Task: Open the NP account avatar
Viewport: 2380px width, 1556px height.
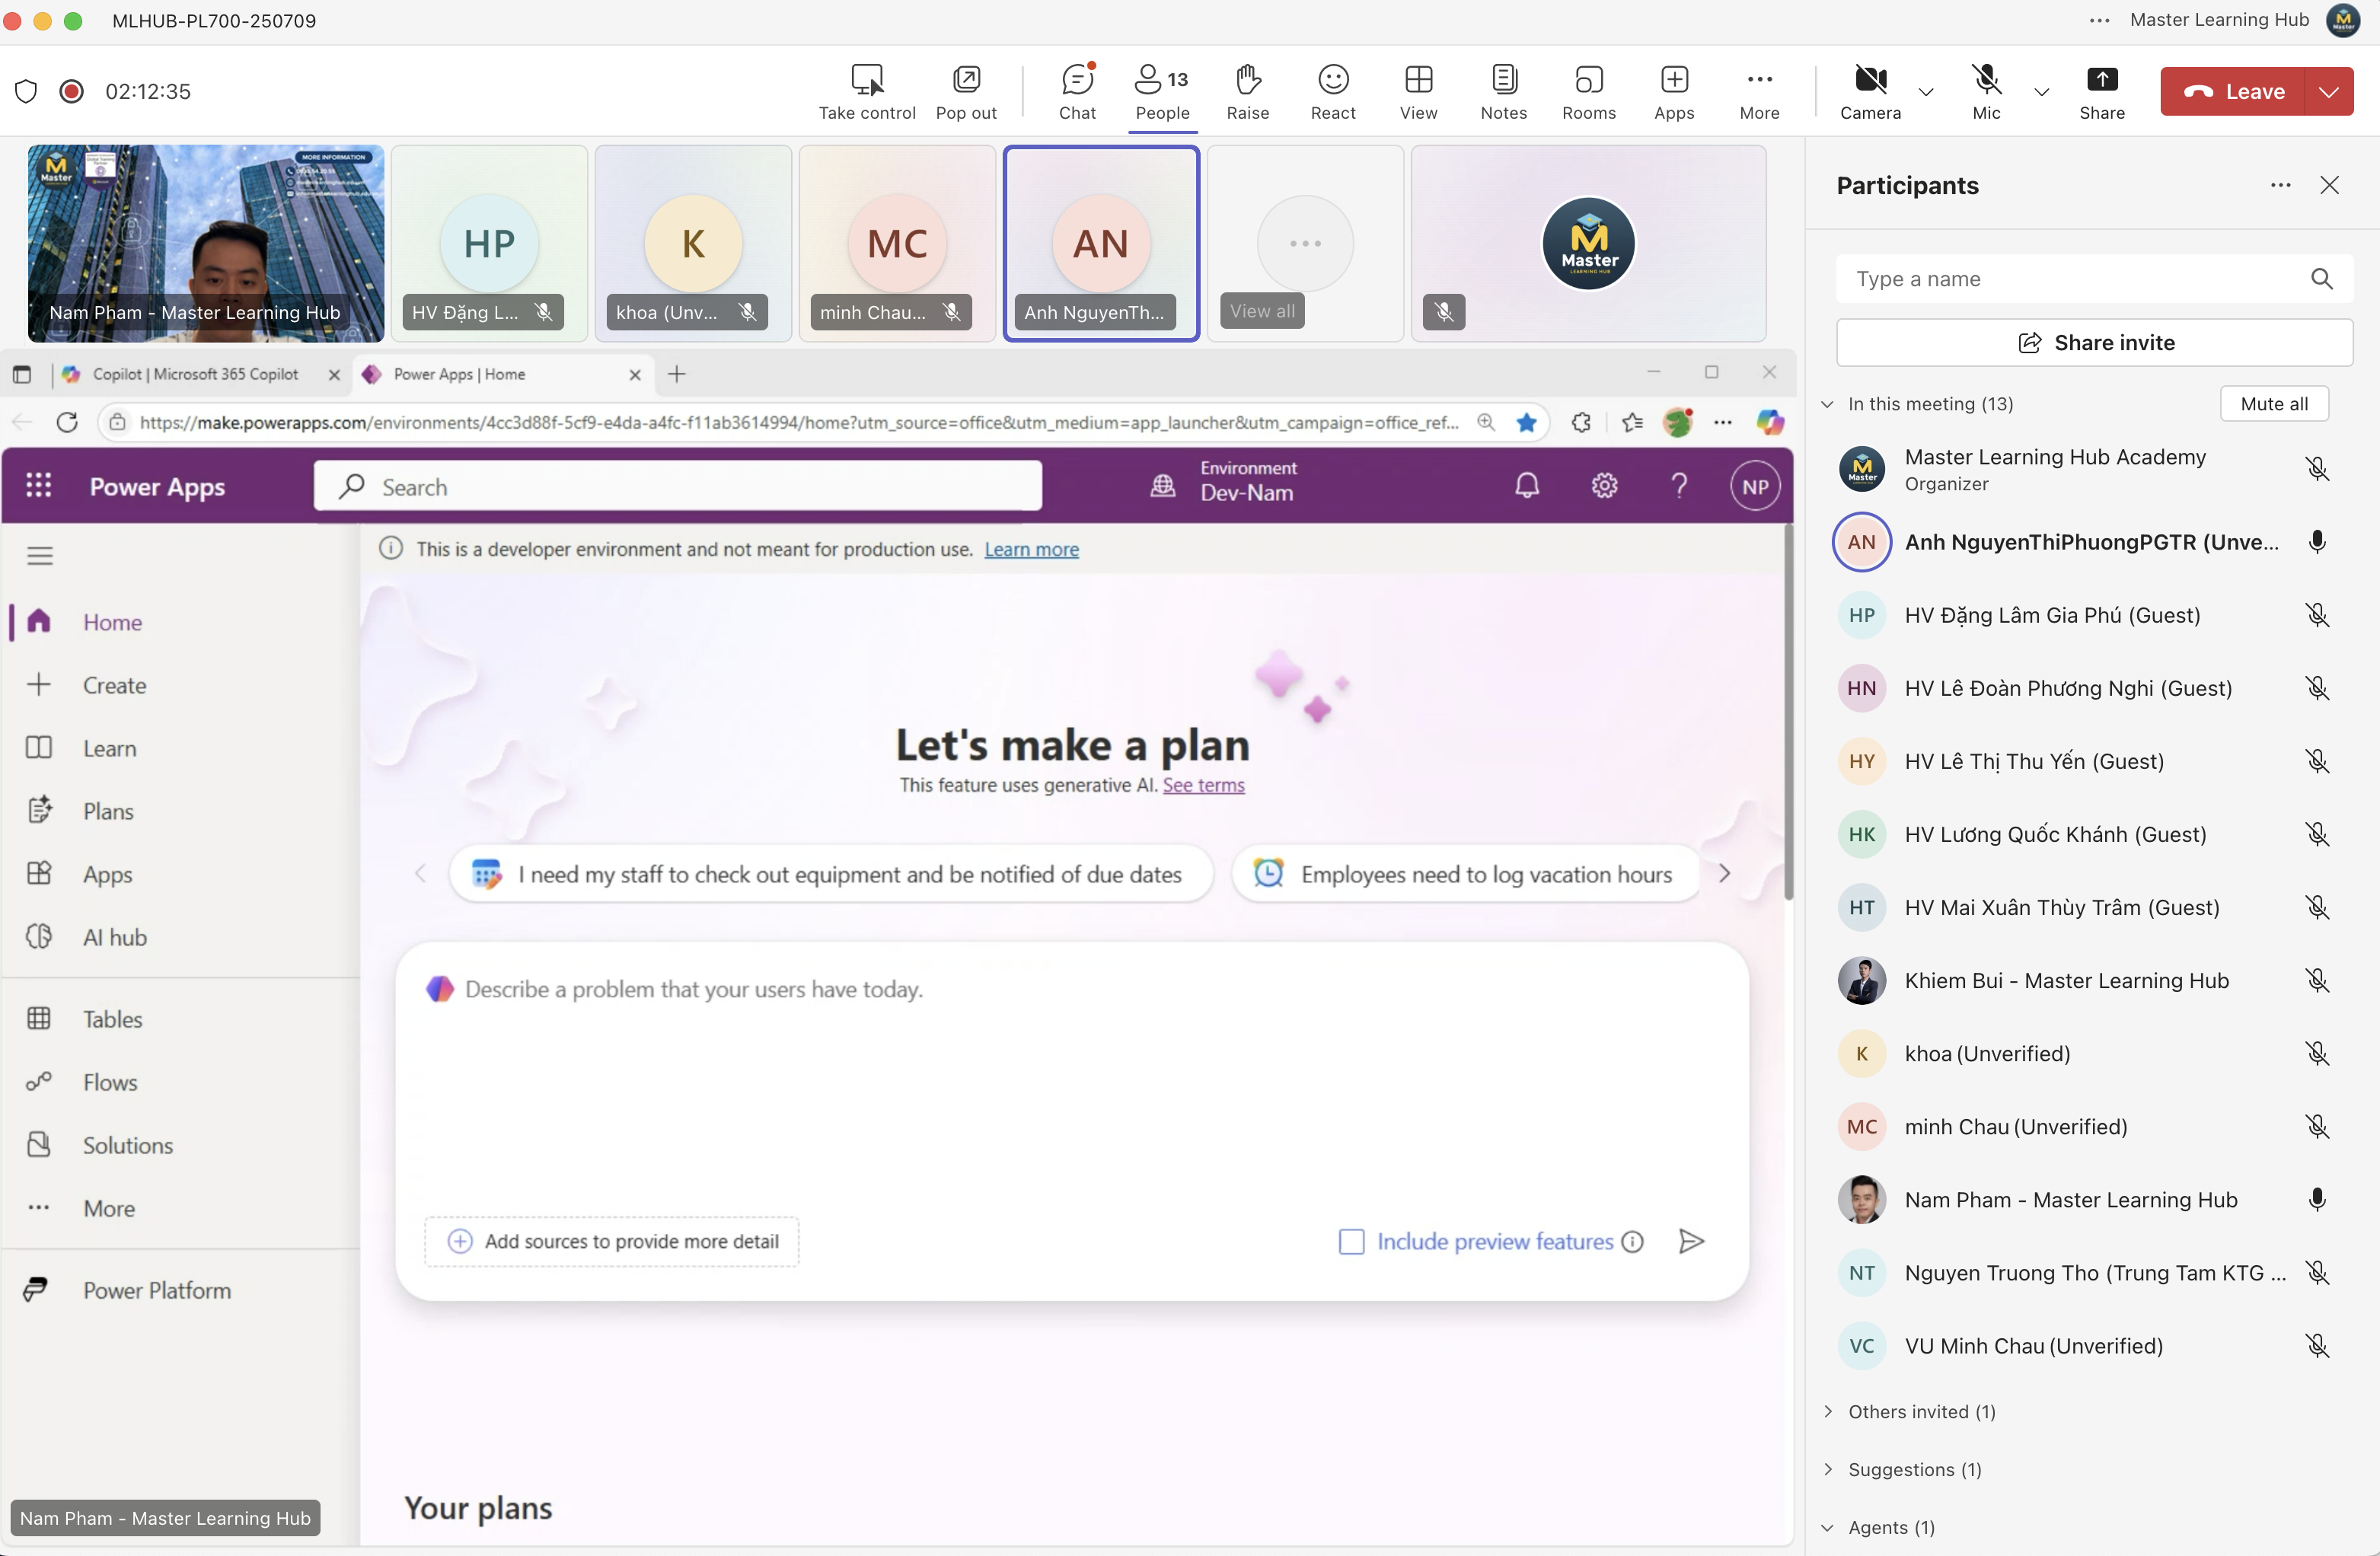Action: pos(1755,486)
